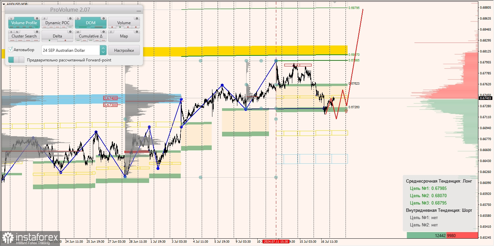This screenshot has height=246, width=494.
Task: Click the M hotkey tag on Cumulative Δ
Action: (78, 32)
